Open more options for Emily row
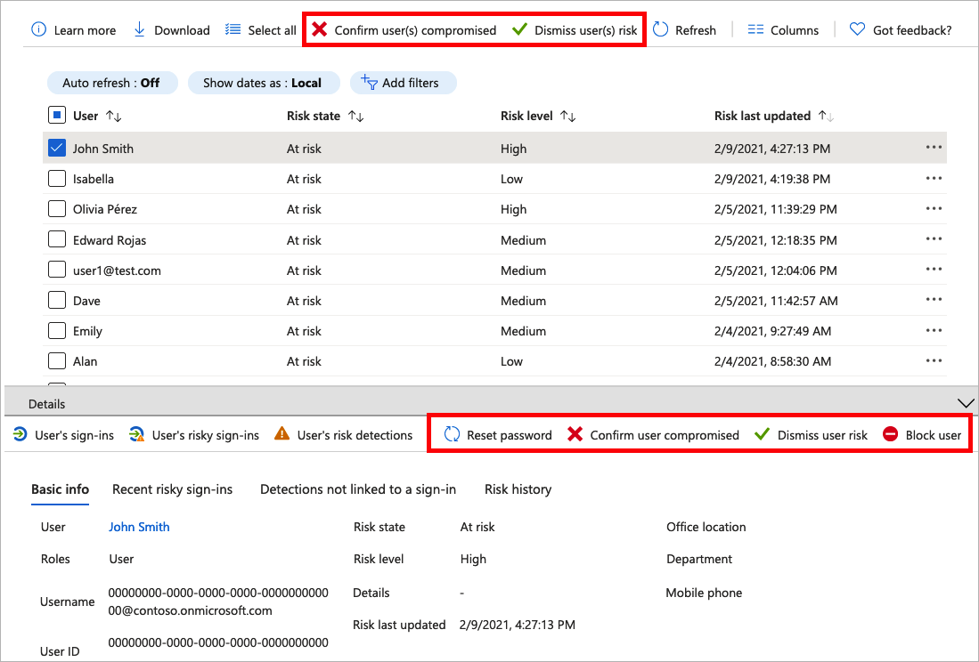Image resolution: width=979 pixels, height=662 pixels. (934, 330)
